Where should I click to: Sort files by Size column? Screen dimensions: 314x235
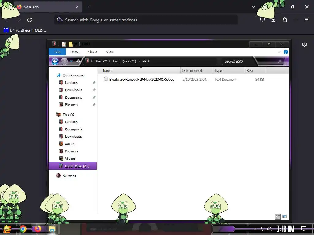255,71
